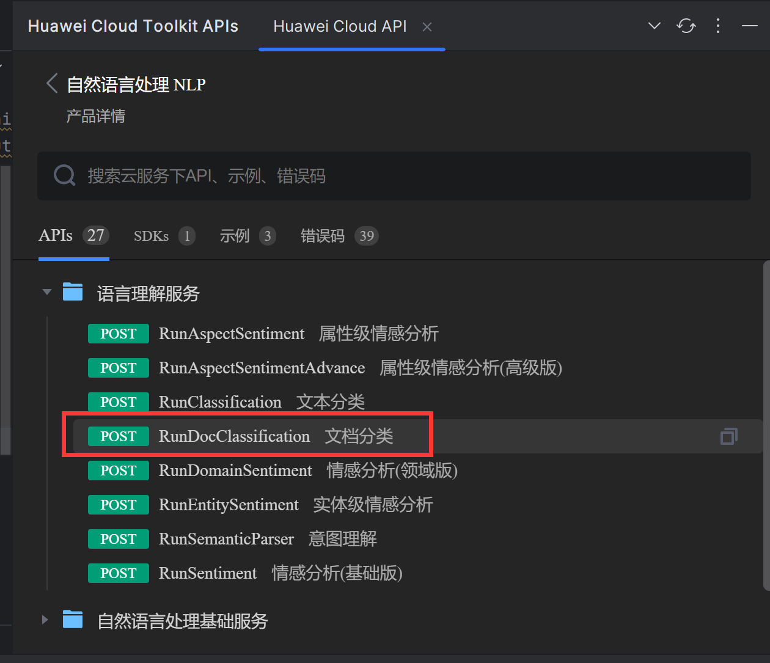Switch to the 示例 tab
Viewport: 770px width, 663px height.
(x=248, y=236)
